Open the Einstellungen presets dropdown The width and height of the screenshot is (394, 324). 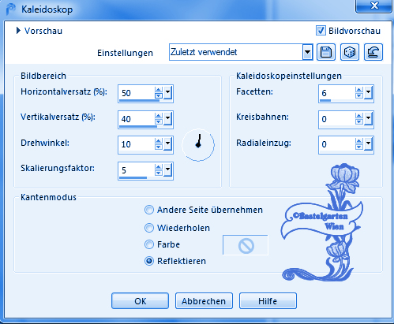click(x=307, y=52)
